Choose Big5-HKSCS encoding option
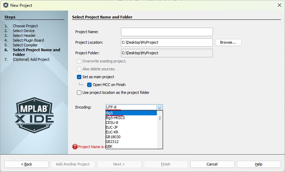 (131, 118)
